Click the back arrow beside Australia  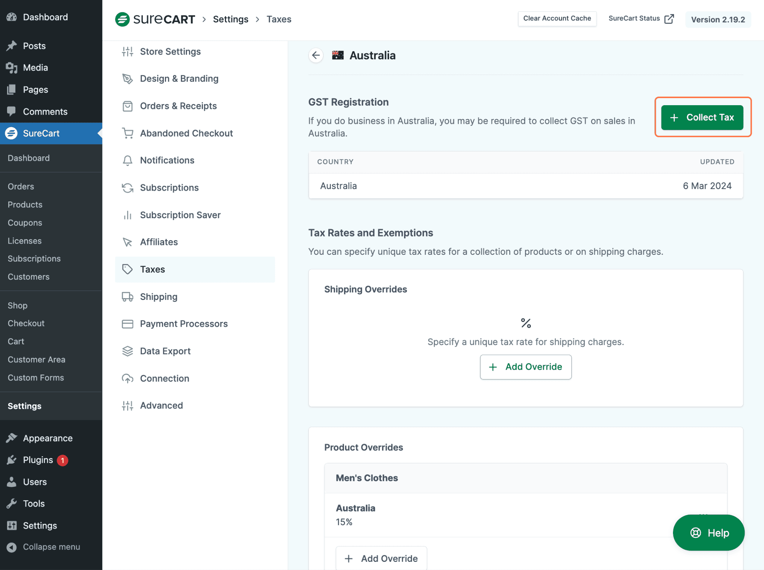[x=316, y=55]
